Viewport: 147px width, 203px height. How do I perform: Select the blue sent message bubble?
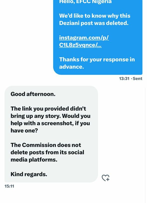[x=98, y=37]
